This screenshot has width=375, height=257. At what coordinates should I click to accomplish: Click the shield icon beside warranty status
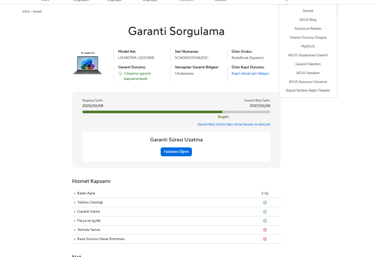[x=120, y=74]
